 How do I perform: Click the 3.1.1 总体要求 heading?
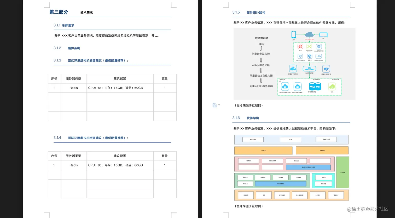(x=64, y=25)
